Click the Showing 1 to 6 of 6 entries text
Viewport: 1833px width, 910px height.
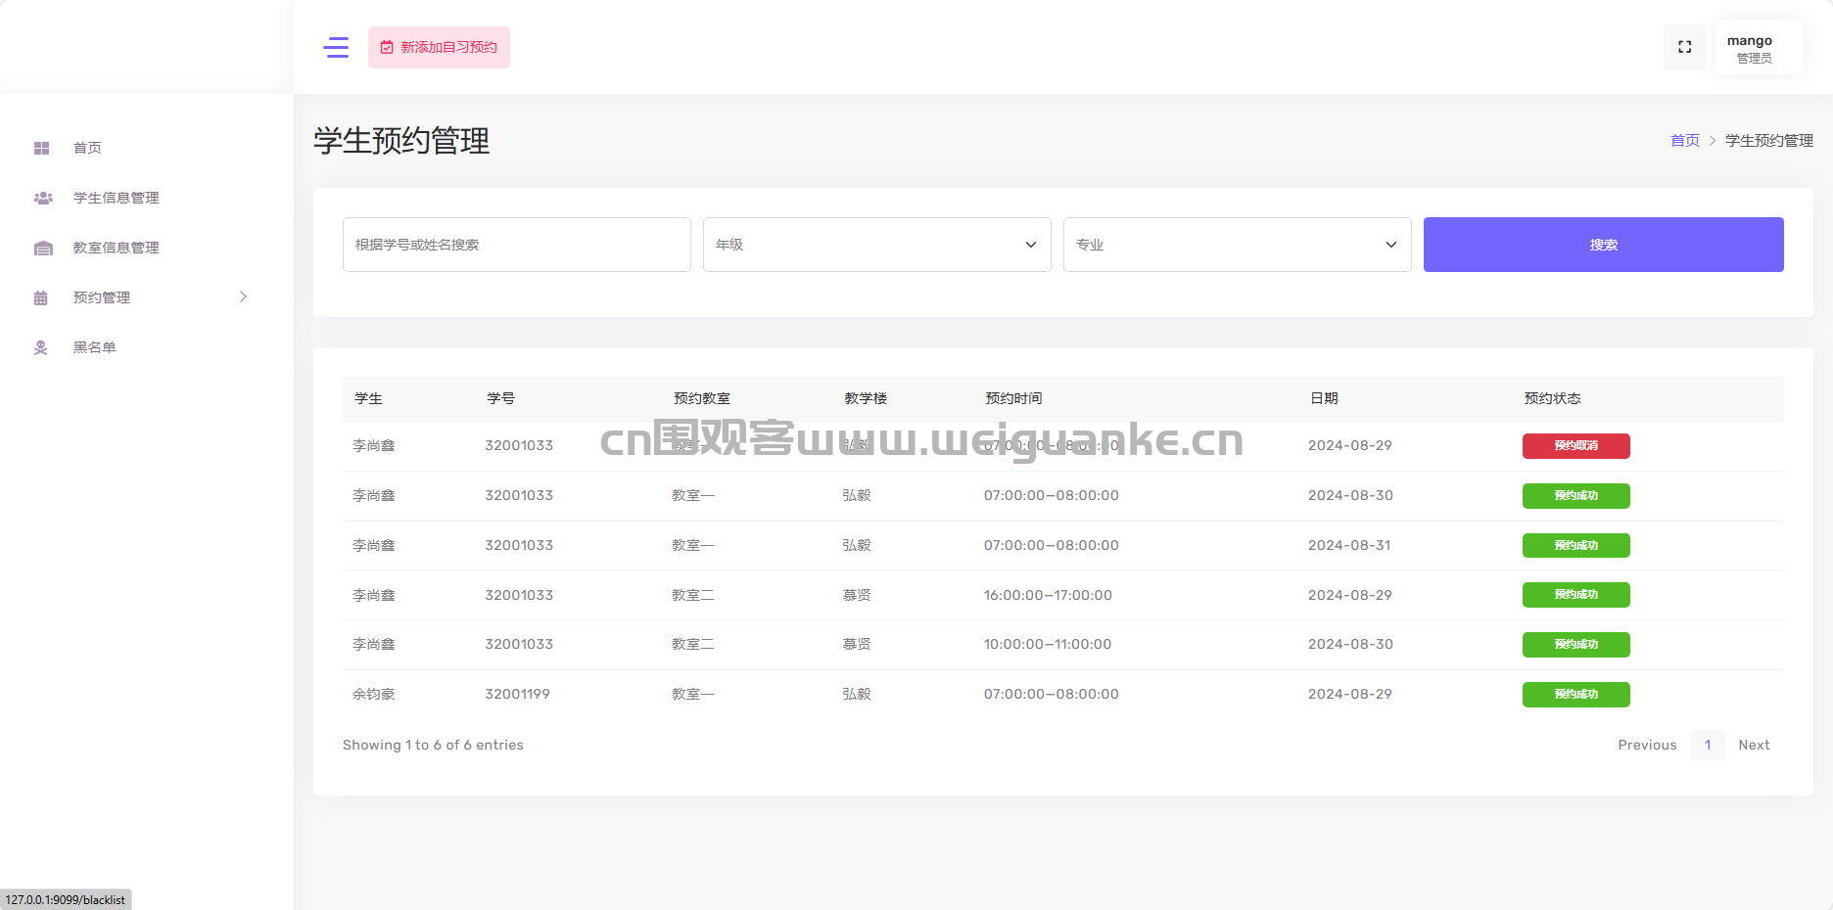click(433, 745)
